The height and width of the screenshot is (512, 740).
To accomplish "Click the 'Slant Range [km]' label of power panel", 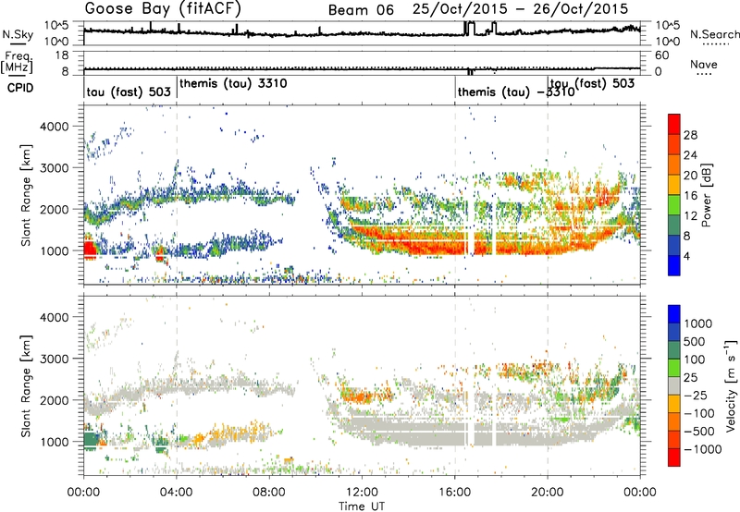I will click(26, 195).
